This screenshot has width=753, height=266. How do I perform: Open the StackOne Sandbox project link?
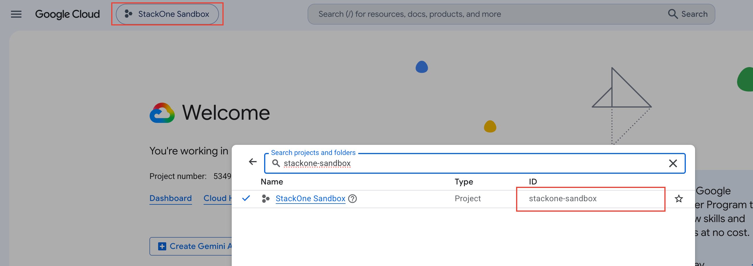tap(310, 199)
